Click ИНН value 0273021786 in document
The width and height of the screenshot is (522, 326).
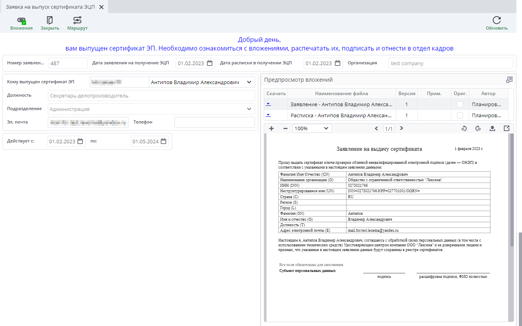(358, 185)
